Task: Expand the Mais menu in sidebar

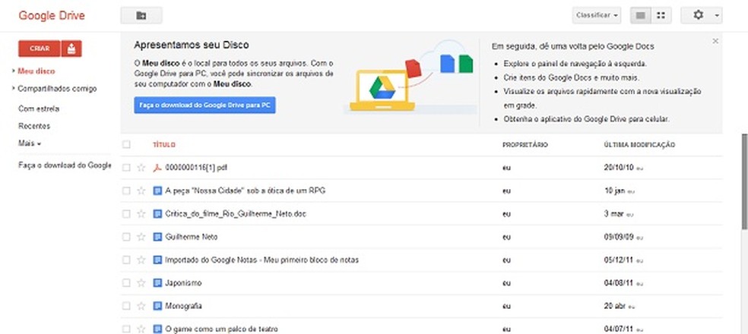Action: 30,143
